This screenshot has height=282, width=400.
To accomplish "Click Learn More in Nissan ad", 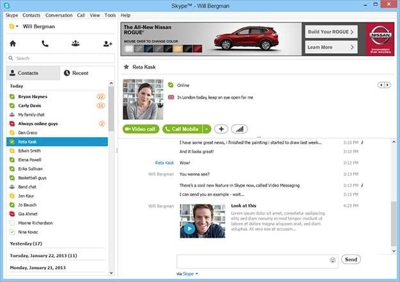I will click(x=331, y=47).
